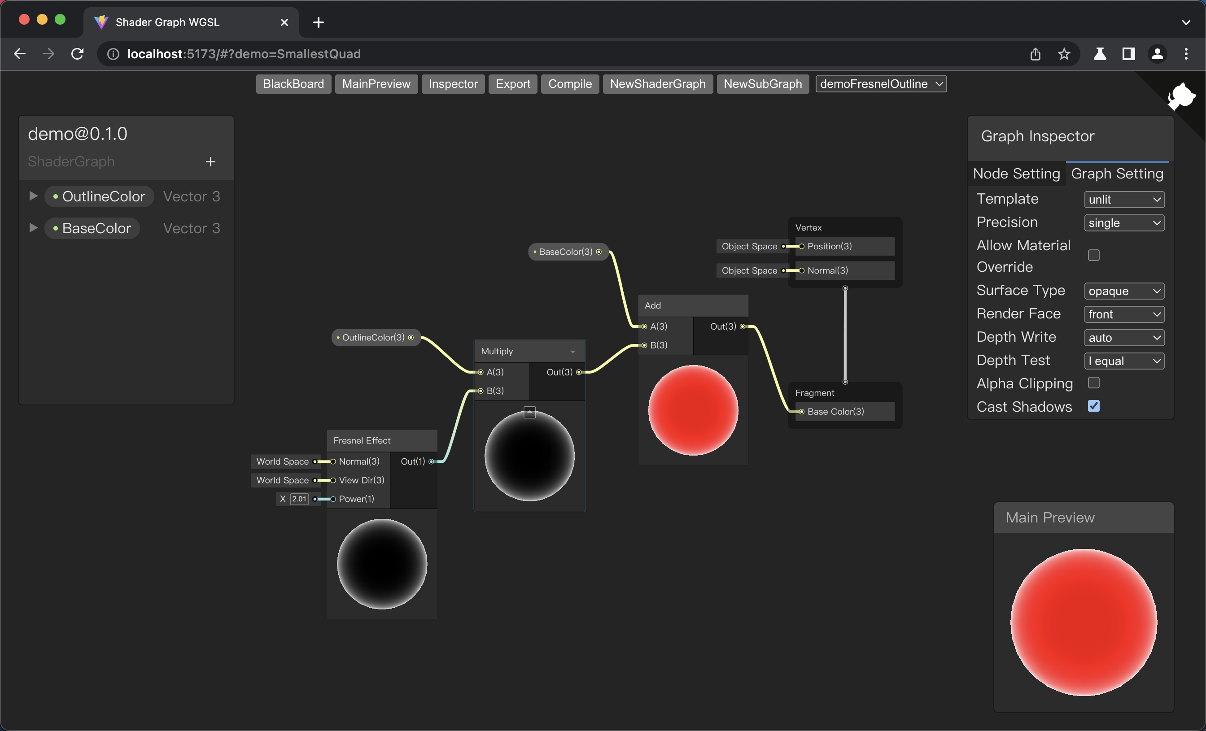Image resolution: width=1206 pixels, height=731 pixels.
Task: Collapse the Multiply node preview arrow
Action: point(529,412)
